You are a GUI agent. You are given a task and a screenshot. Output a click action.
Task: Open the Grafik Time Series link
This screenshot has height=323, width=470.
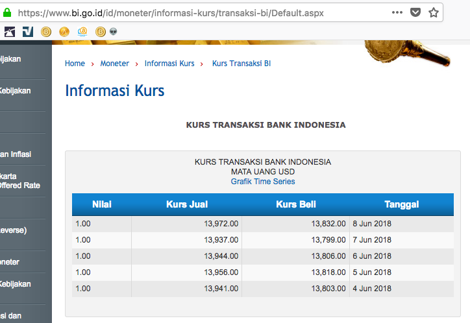coord(263,182)
